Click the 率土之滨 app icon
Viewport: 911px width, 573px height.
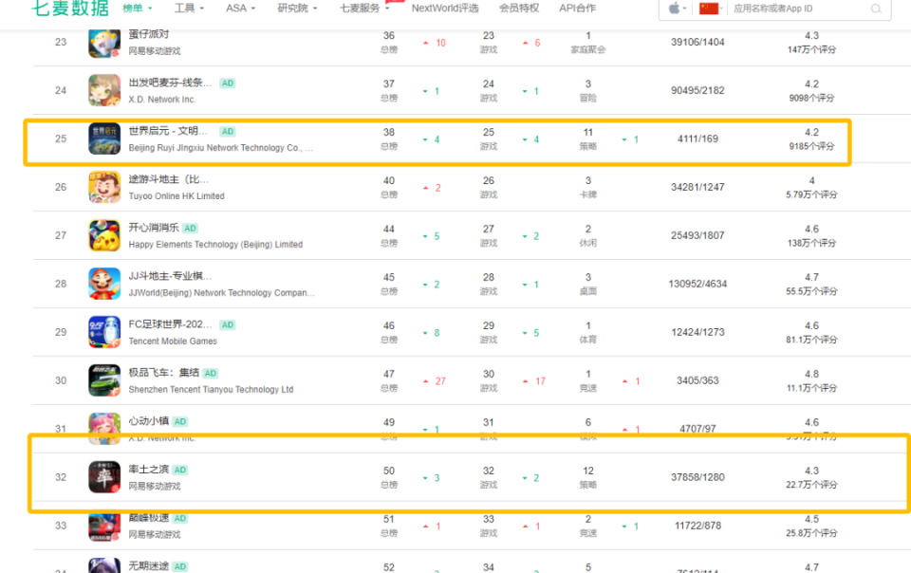104,475
